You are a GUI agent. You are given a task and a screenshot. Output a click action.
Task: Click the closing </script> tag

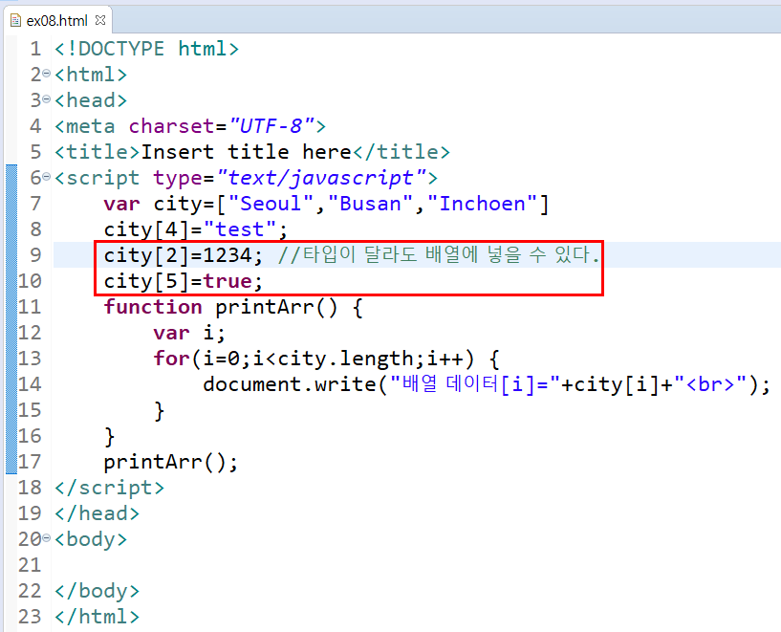pyautogui.click(x=110, y=488)
